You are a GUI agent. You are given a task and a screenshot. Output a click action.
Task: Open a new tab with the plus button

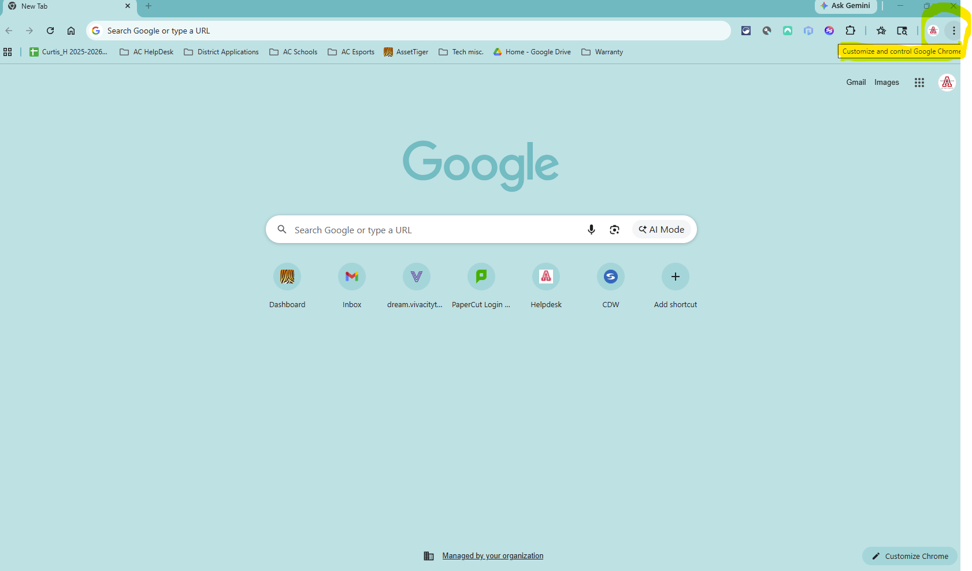click(149, 6)
